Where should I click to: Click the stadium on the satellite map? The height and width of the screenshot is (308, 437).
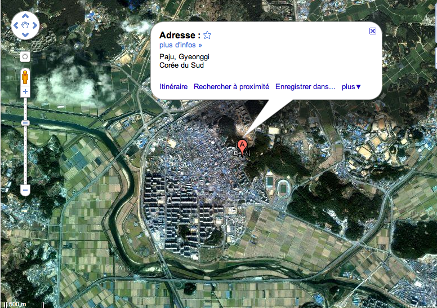point(283,188)
